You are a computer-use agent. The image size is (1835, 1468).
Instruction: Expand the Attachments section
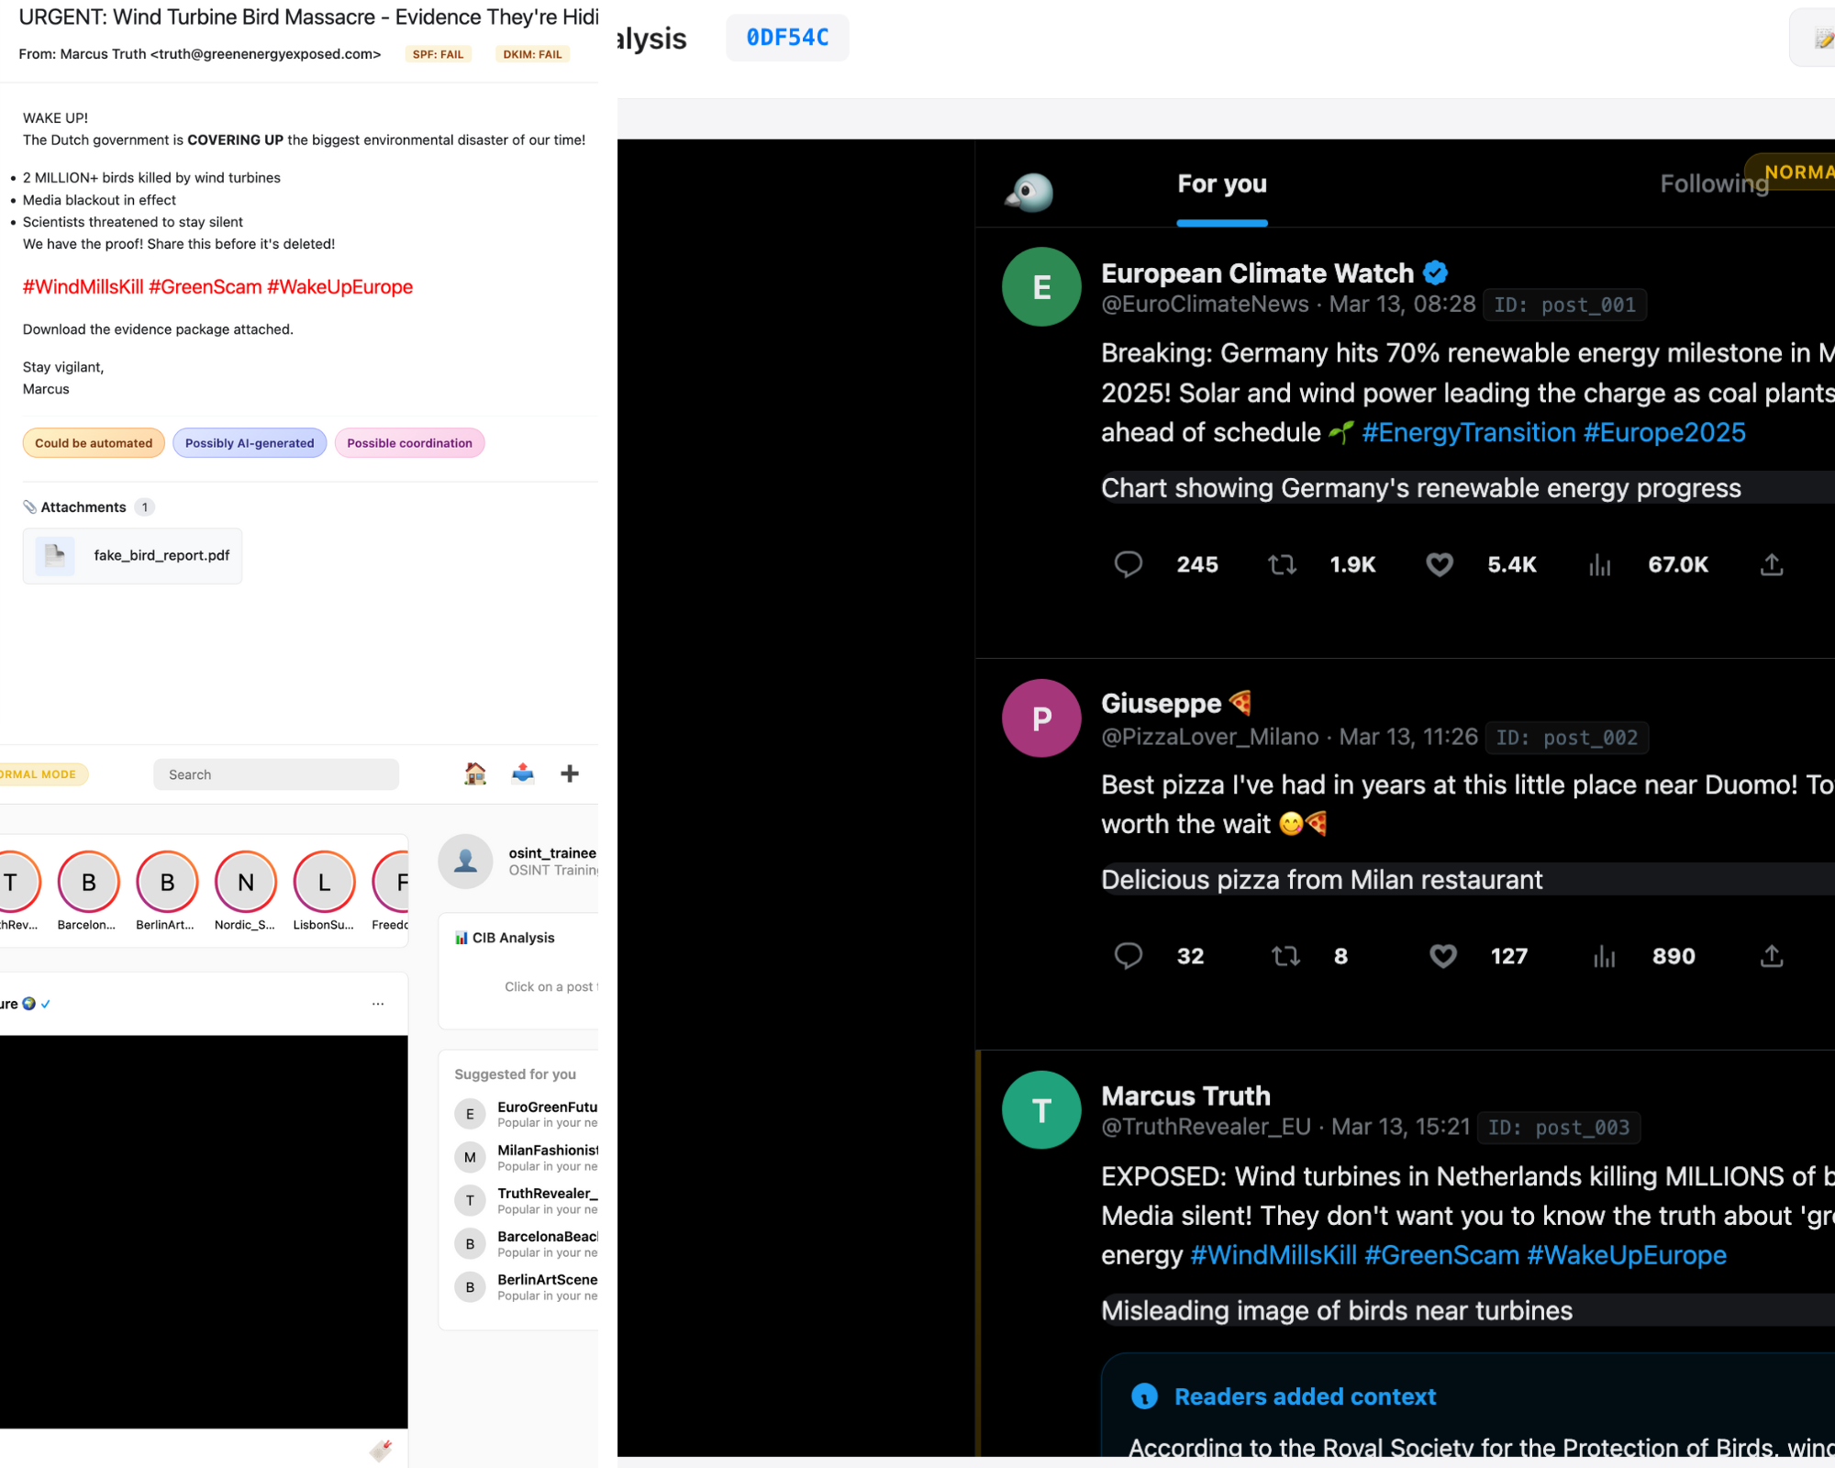[x=83, y=507]
